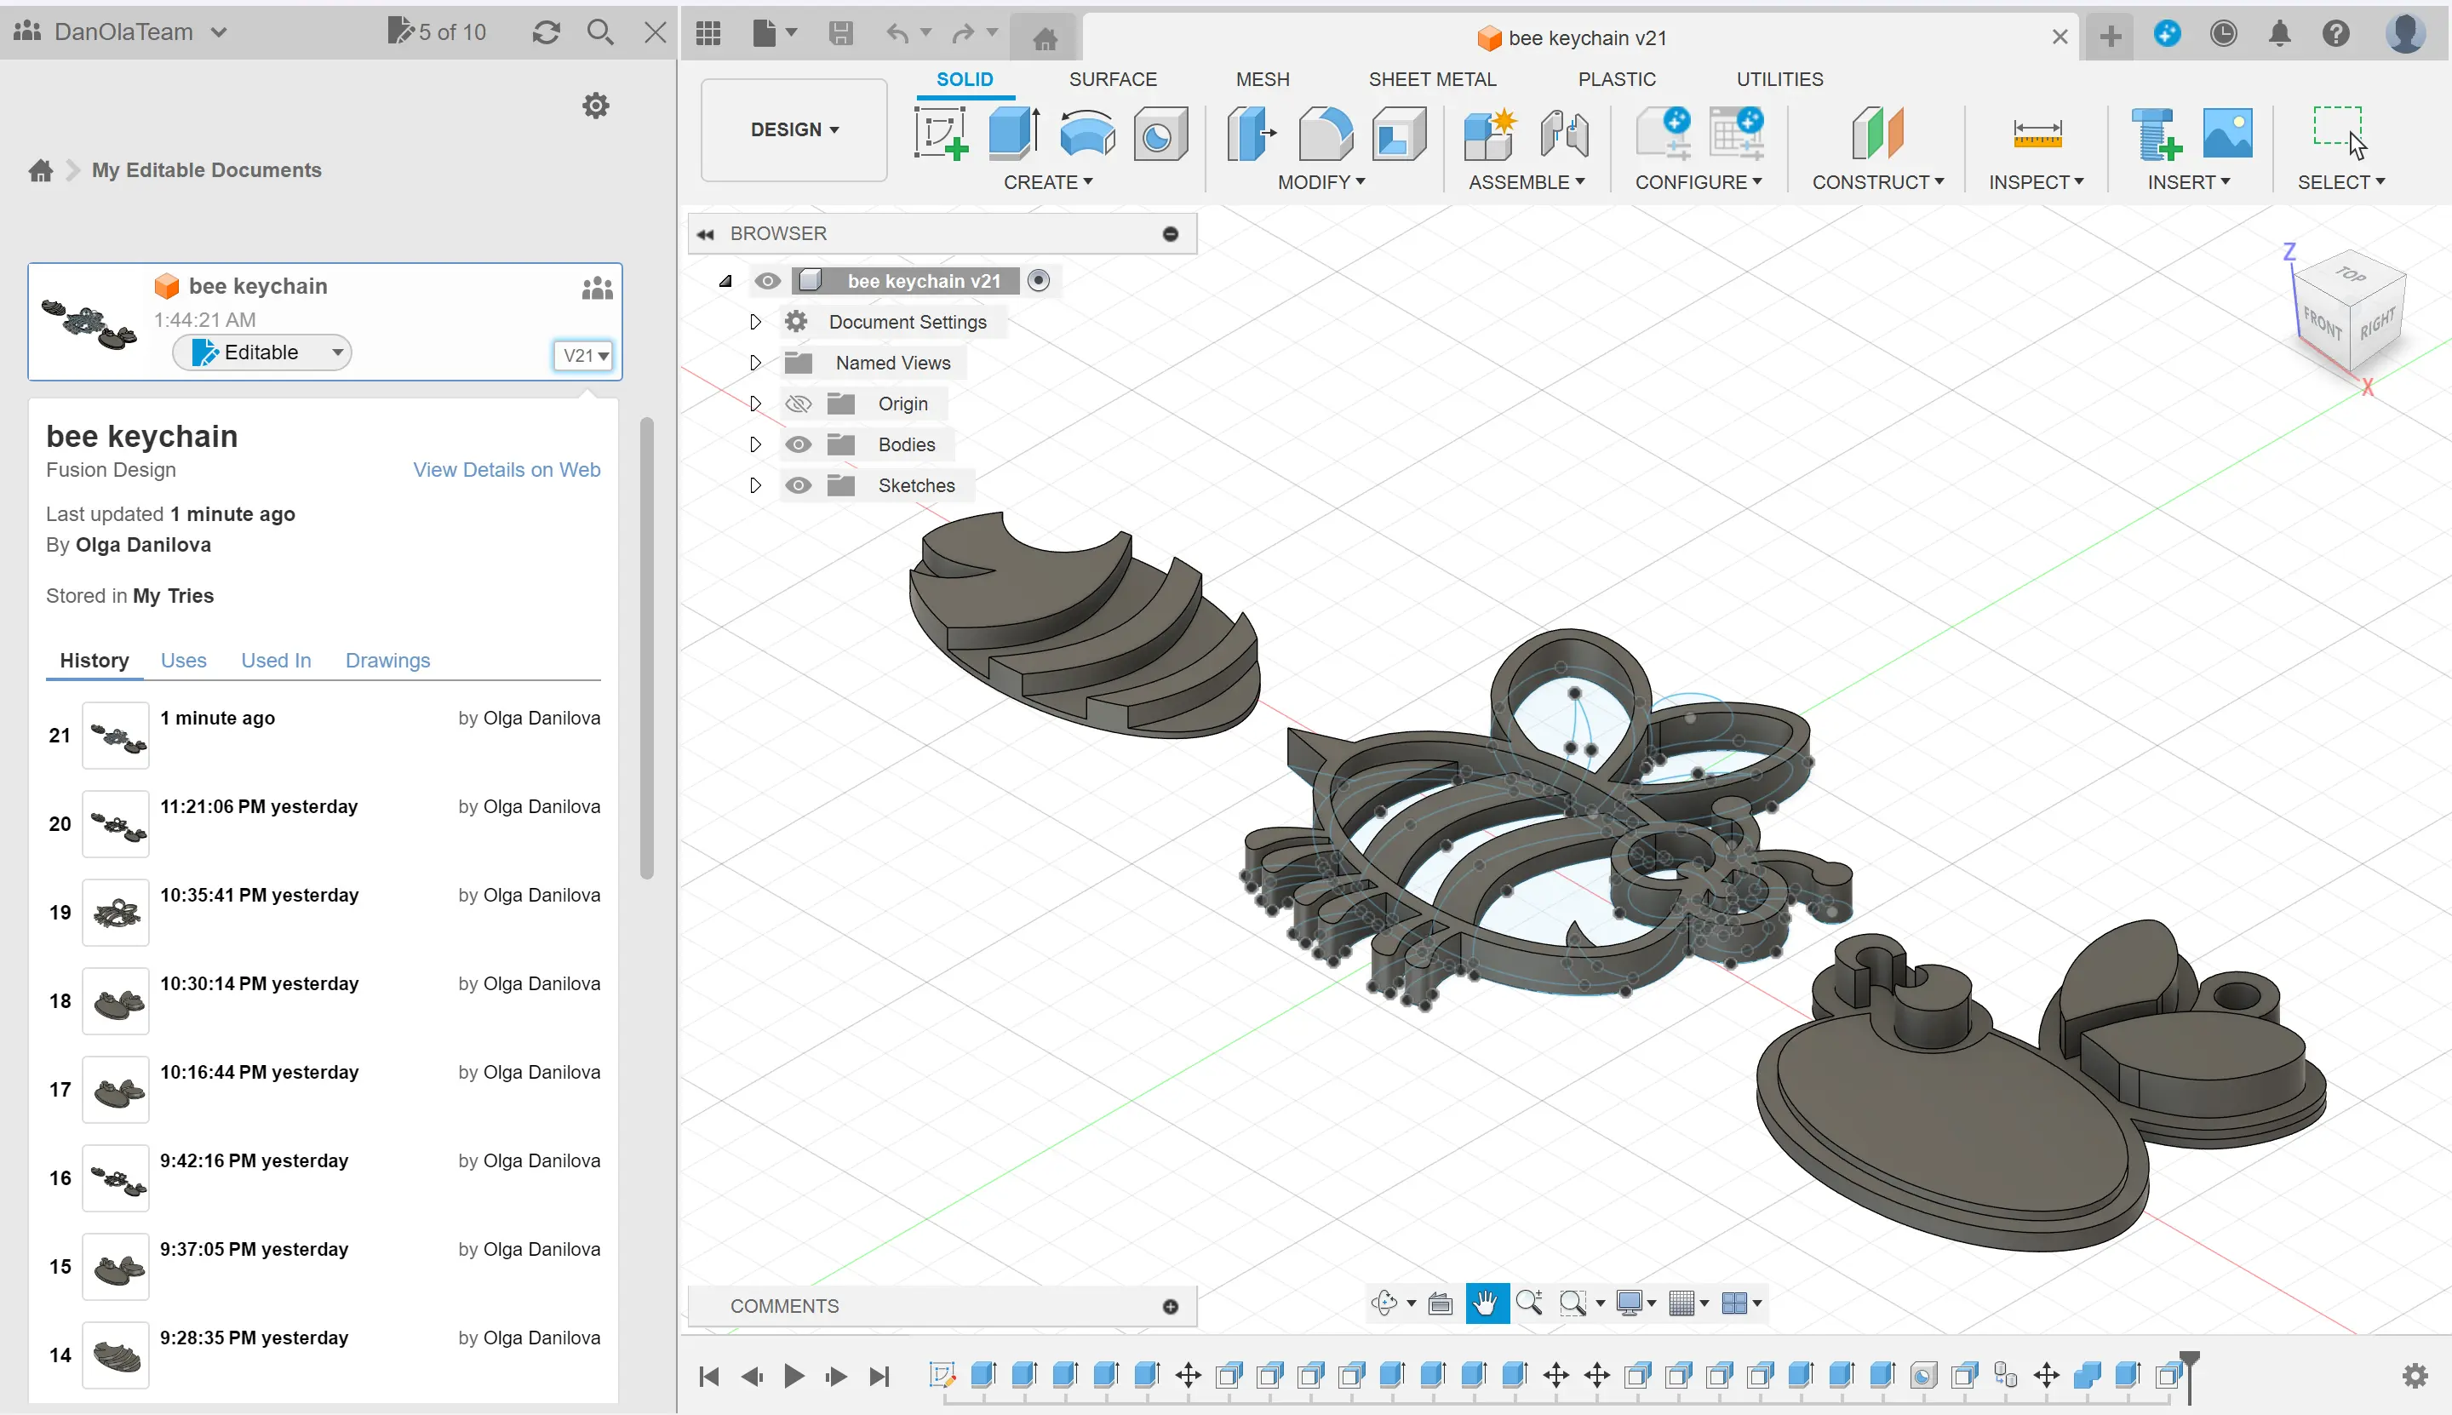
Task: Toggle the activate component radio button
Action: 1039,281
